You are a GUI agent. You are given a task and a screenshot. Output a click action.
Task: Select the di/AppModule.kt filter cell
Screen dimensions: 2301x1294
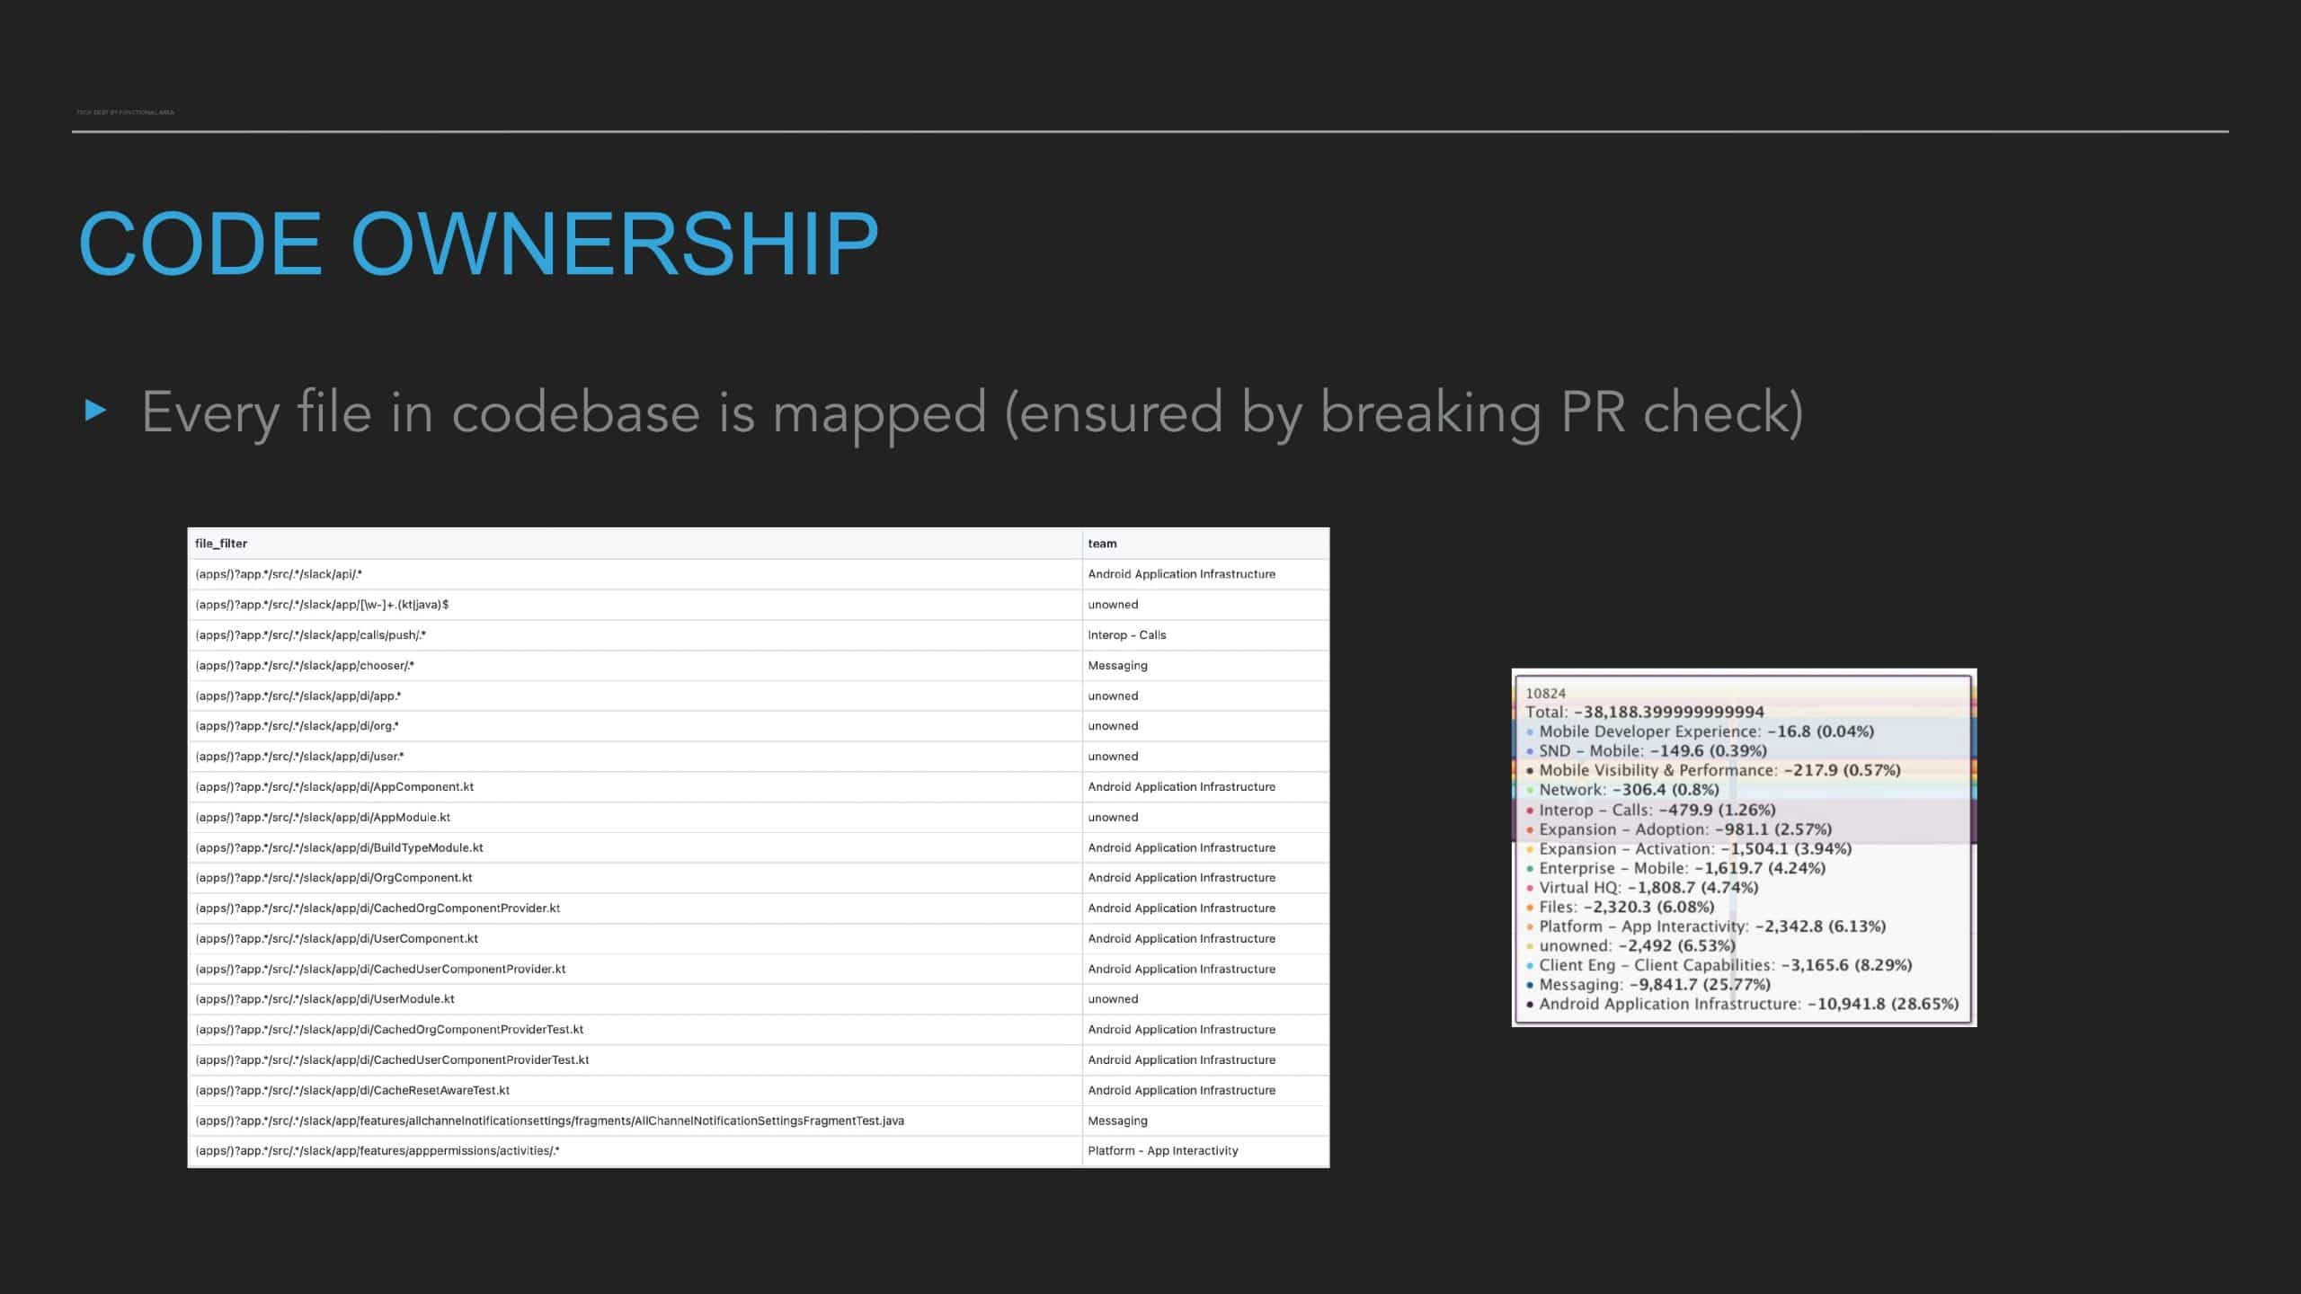635,818
